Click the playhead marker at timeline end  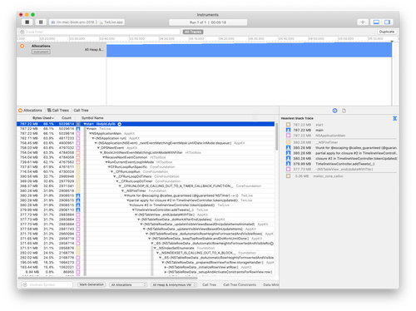[x=392, y=42]
